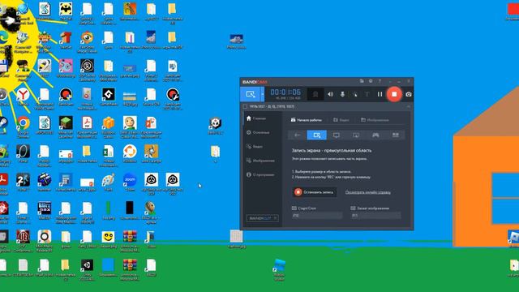Click the BANDICUT button
The height and width of the screenshot is (292, 519).
pyautogui.click(x=262, y=218)
